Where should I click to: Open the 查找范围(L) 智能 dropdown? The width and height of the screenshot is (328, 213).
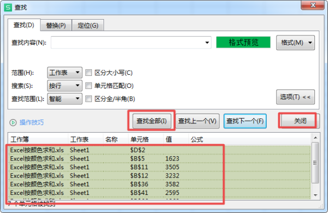[65, 99]
